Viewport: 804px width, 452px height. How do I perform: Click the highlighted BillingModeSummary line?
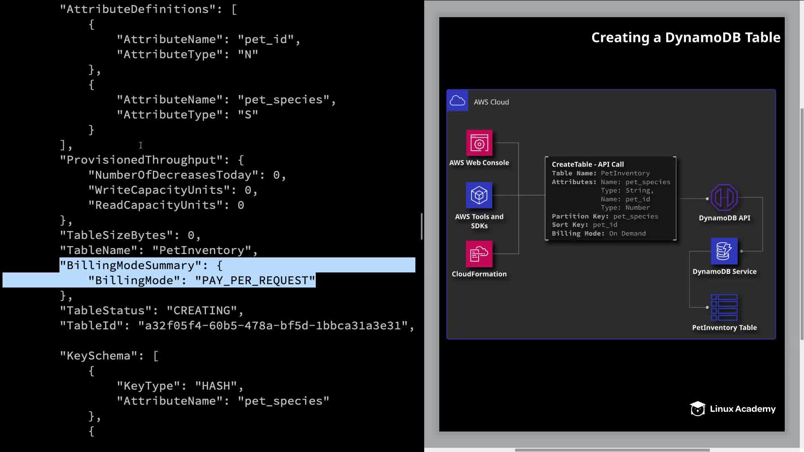pyautogui.click(x=141, y=265)
